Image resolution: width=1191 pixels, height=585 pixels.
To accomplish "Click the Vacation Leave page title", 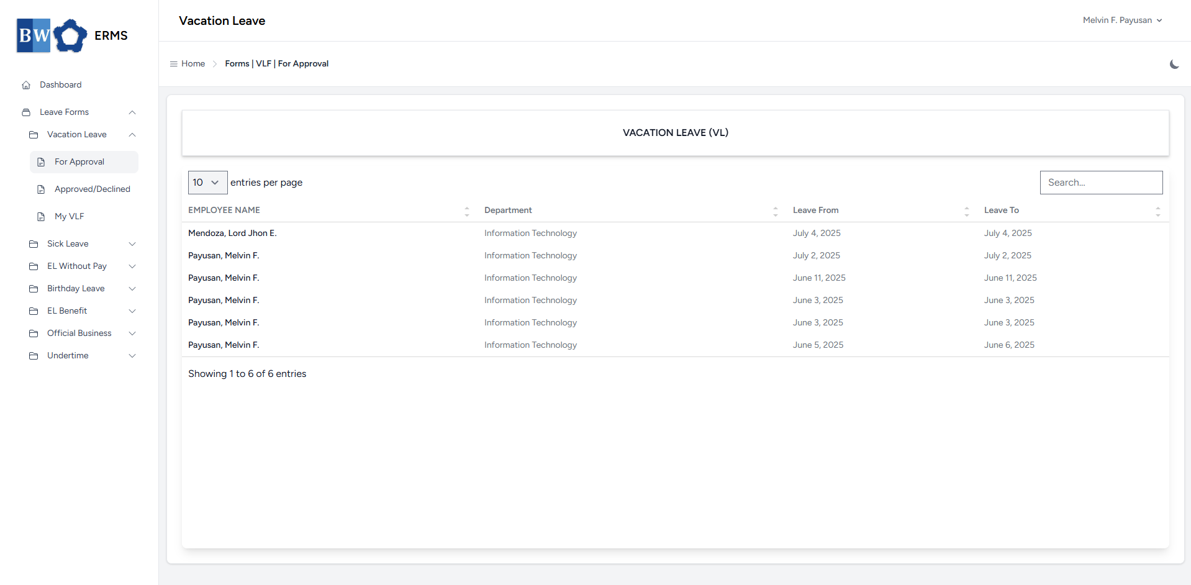I will (222, 21).
